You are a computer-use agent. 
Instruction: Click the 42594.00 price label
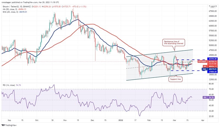click(x=213, y=59)
